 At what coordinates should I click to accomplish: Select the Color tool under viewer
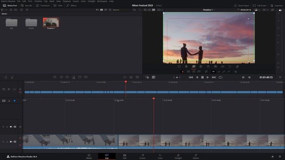(x=230, y=67)
